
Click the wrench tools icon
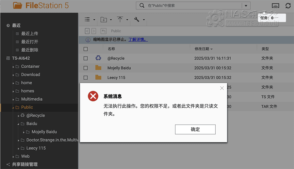click(137, 19)
